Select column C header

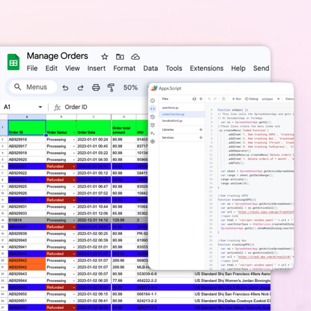pos(94,117)
